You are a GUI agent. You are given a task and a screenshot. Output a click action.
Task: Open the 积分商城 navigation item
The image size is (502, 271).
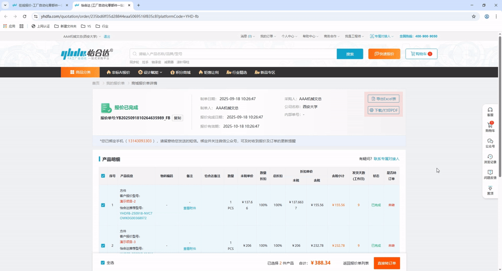click(180, 72)
